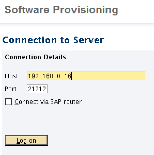Click the Log on button
Image resolution: width=154 pixels, height=155 pixels.
[26, 140]
